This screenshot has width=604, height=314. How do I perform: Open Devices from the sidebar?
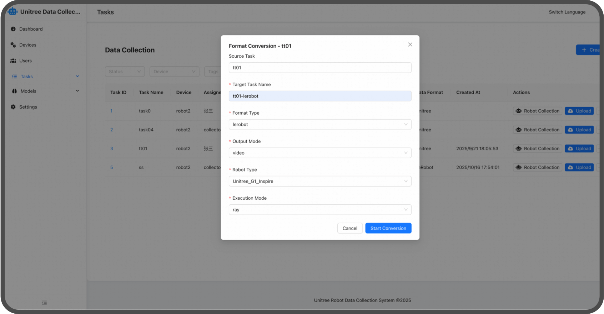tap(27, 45)
